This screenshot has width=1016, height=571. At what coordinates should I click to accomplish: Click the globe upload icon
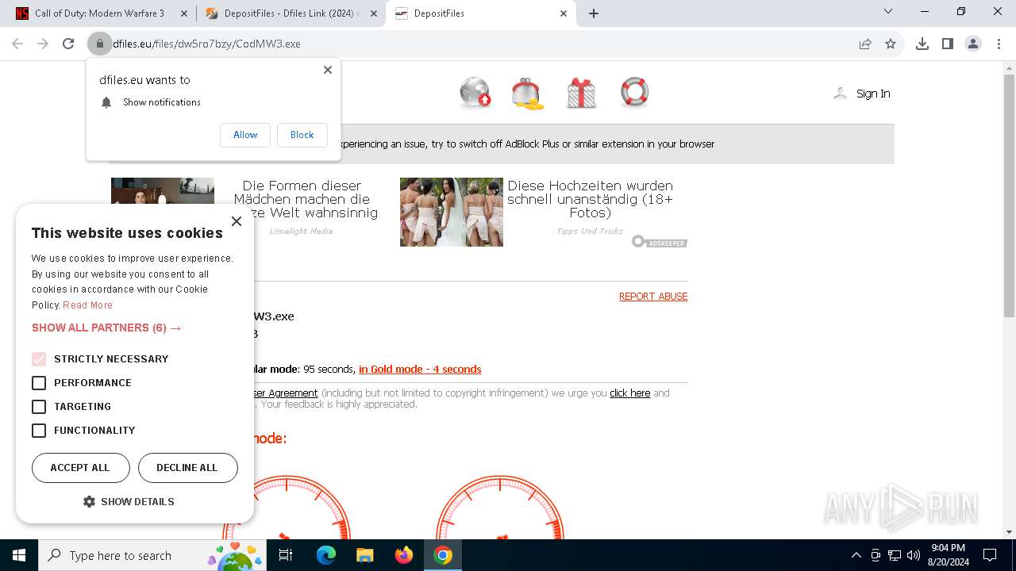pyautogui.click(x=475, y=92)
